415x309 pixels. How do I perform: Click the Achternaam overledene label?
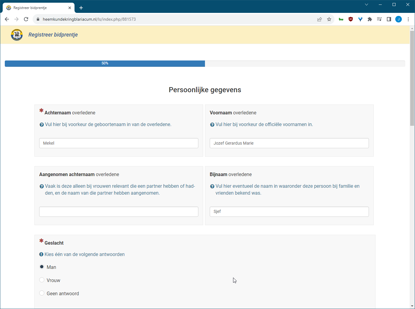coord(70,113)
